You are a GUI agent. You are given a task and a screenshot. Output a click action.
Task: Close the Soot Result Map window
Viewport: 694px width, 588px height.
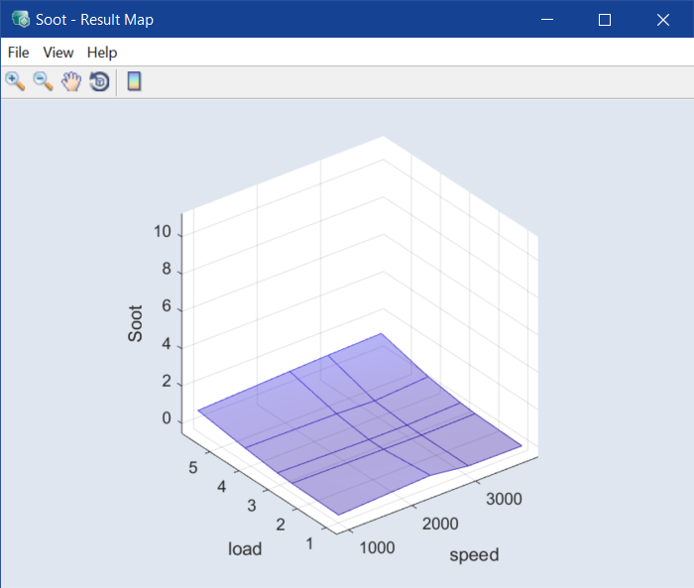point(663,19)
